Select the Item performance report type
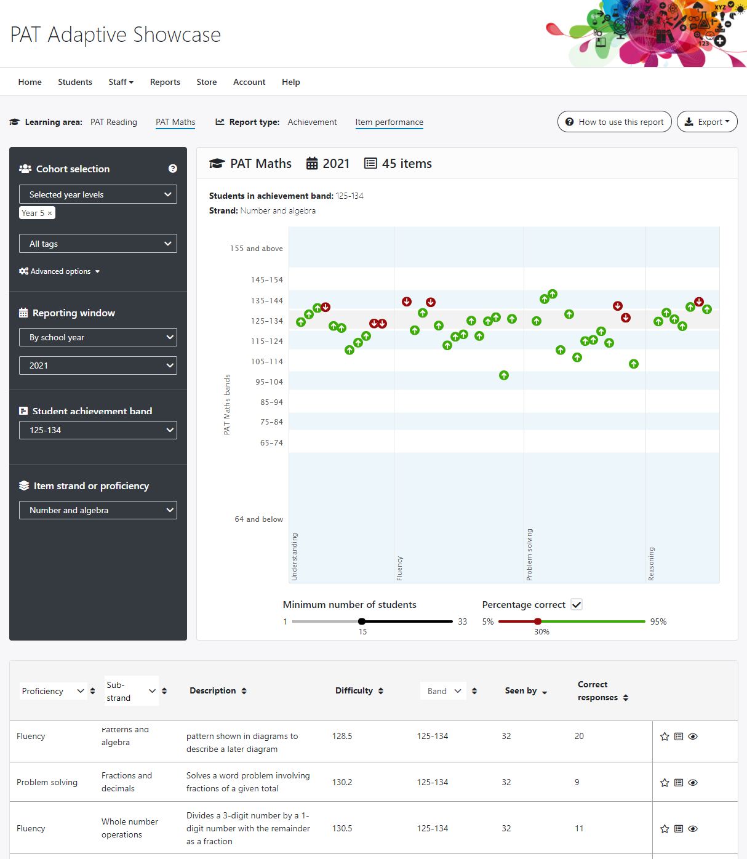The image size is (747, 859). tap(389, 122)
